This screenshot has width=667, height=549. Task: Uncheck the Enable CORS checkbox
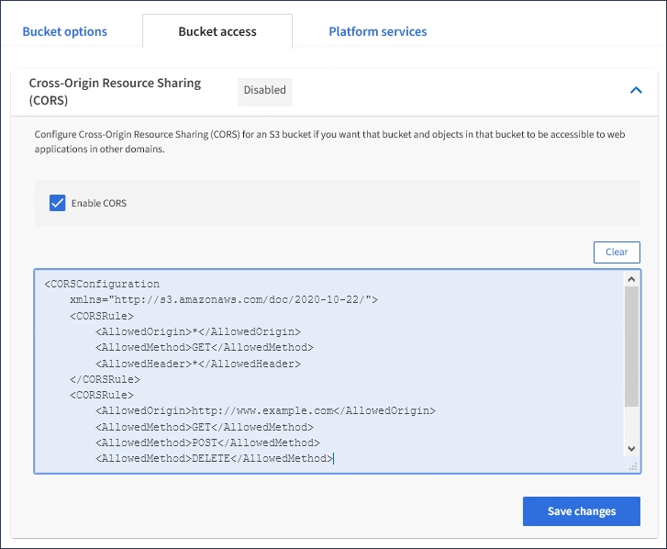click(57, 203)
